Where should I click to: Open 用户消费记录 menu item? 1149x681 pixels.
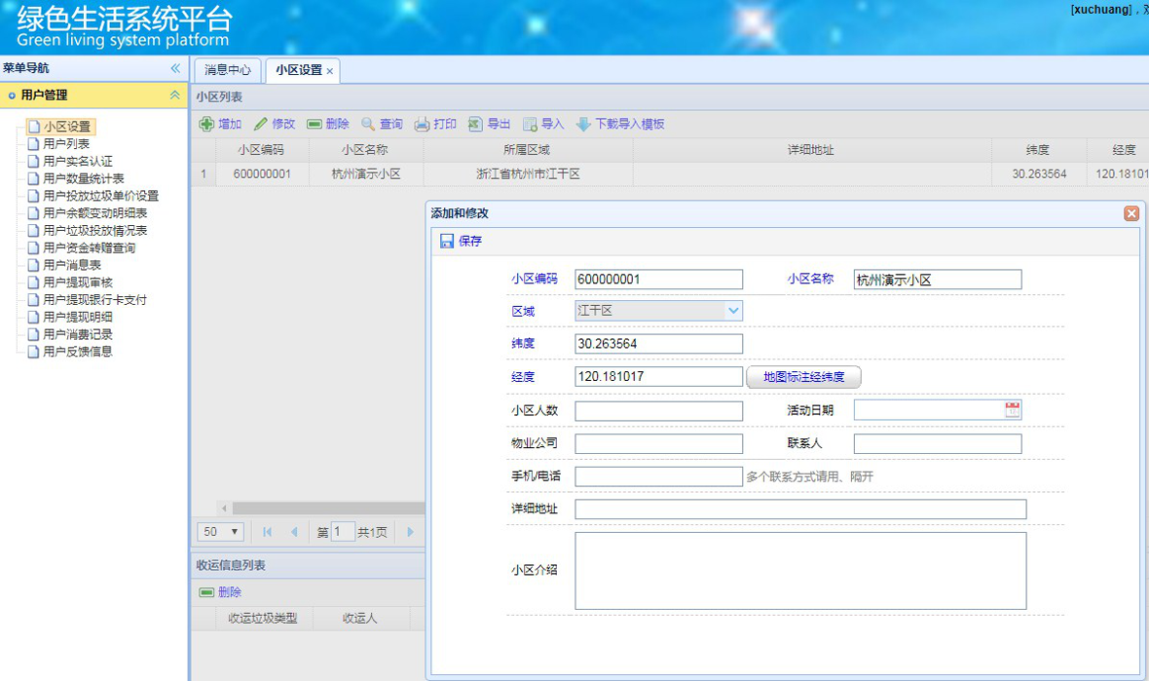pyautogui.click(x=78, y=334)
